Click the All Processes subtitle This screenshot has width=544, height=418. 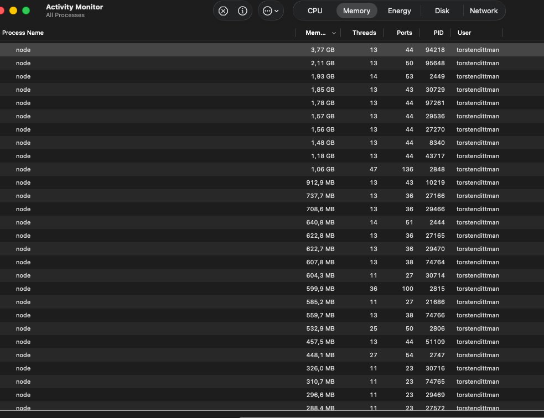tap(65, 15)
